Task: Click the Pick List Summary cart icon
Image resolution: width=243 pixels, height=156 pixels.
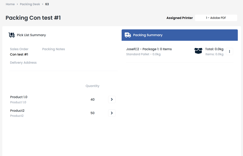Action: tap(12, 35)
